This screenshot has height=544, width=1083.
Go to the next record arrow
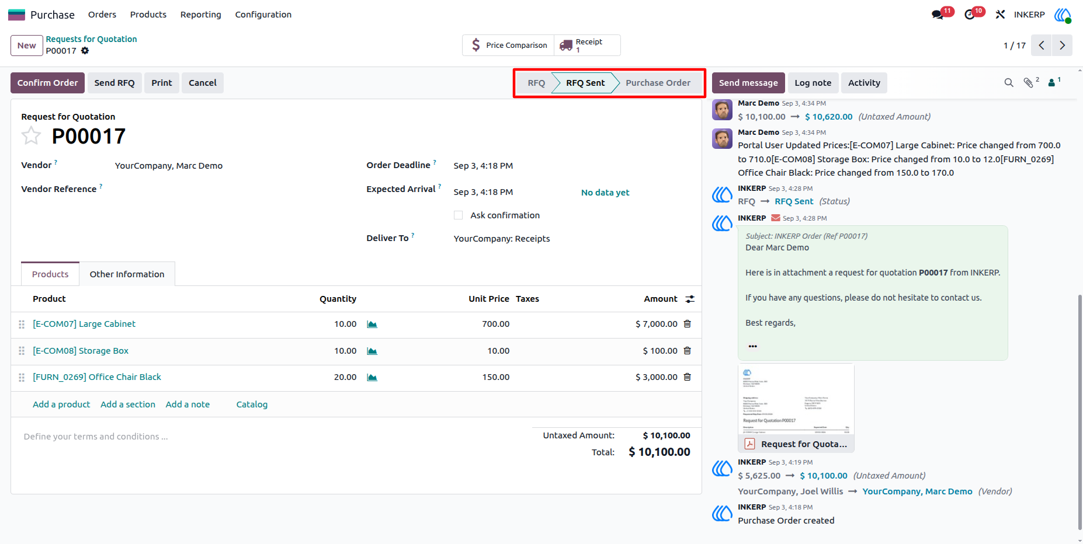click(x=1062, y=46)
